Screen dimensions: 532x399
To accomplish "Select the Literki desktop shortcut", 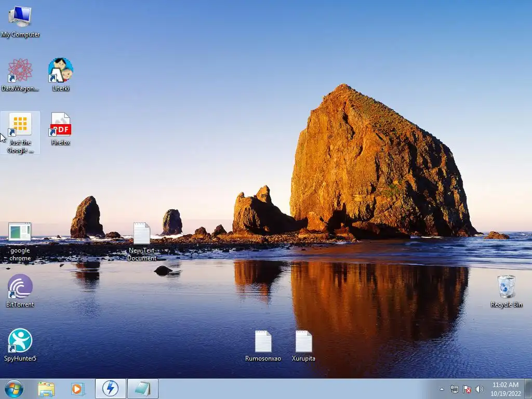I will pos(61,75).
